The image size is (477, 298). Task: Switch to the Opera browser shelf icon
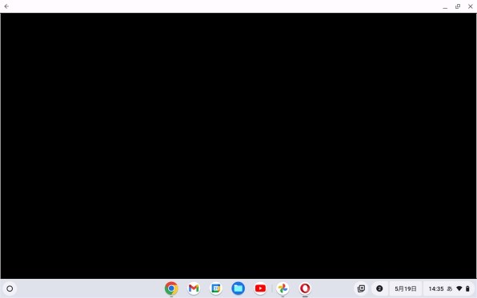(x=305, y=288)
